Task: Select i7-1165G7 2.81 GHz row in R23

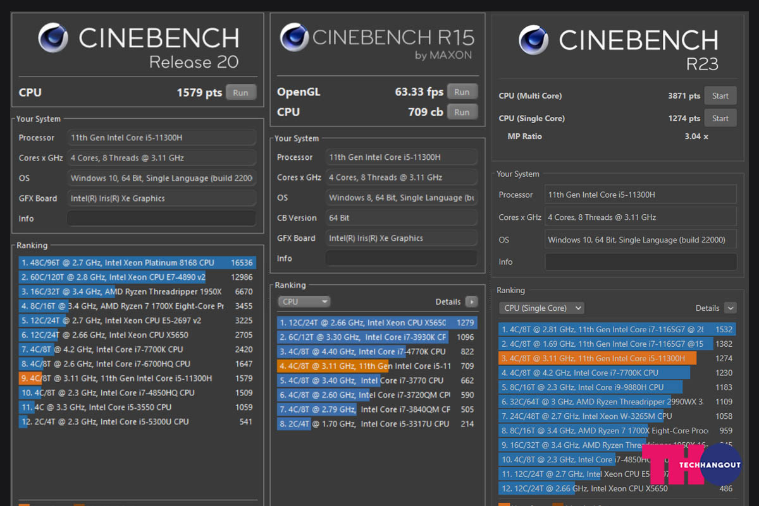Action: [617, 330]
